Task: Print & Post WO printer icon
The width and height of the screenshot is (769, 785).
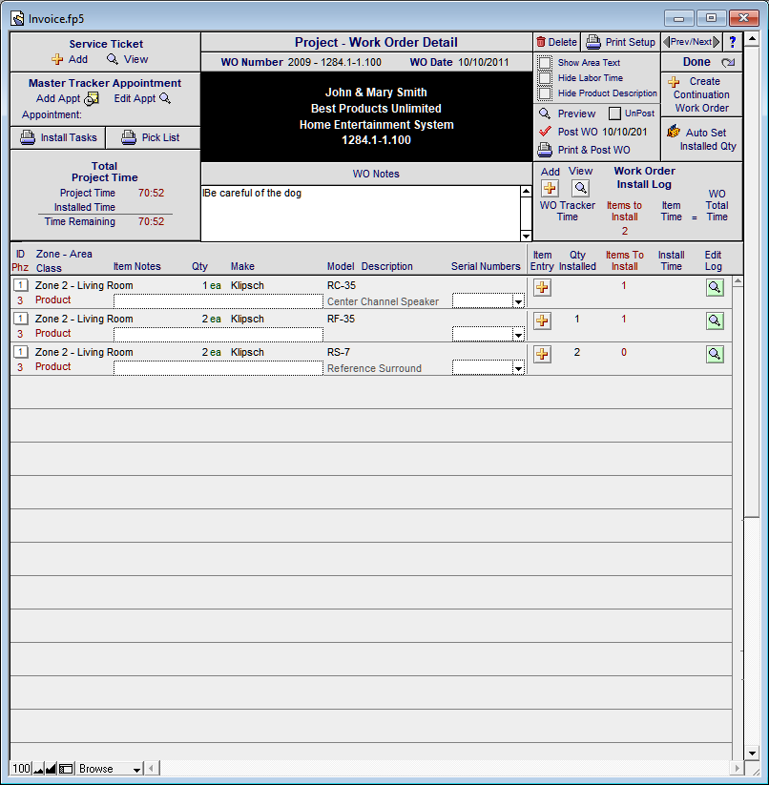Action: (x=545, y=149)
